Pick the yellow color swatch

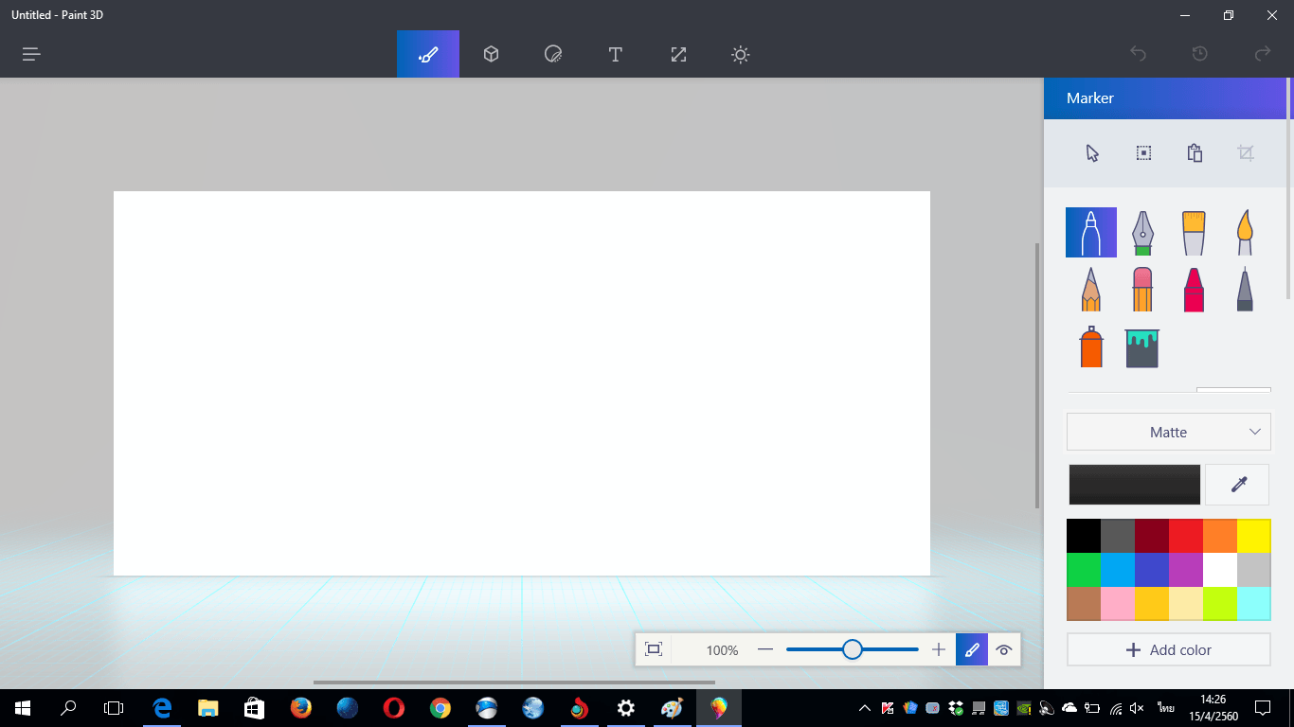(x=1253, y=536)
